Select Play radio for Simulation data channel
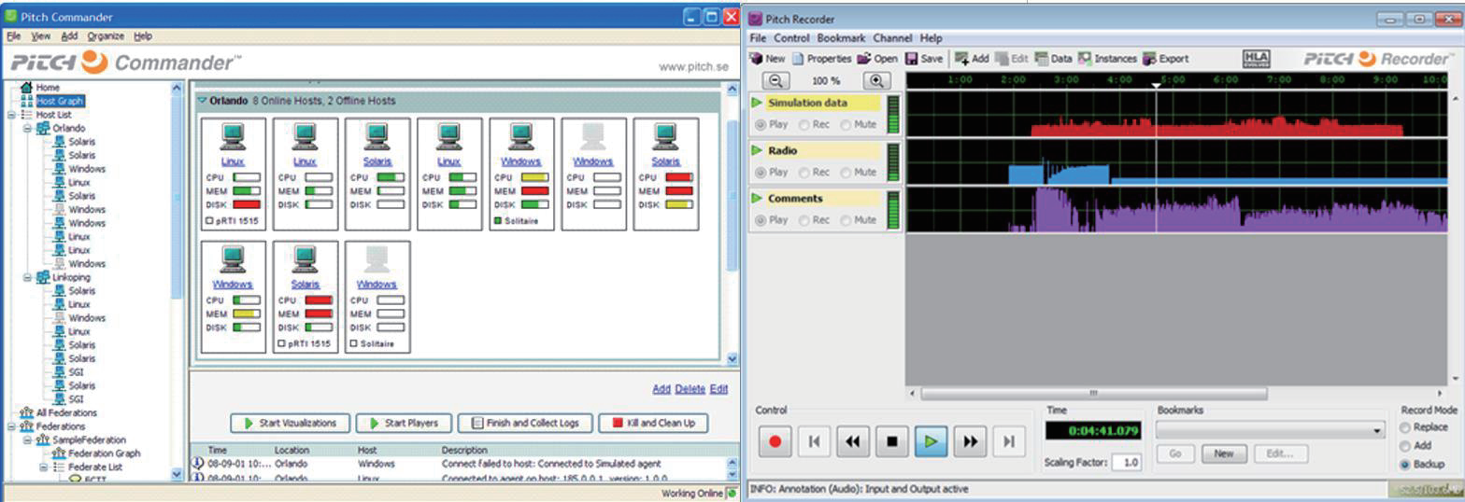This screenshot has height=502, width=1465. point(760,124)
